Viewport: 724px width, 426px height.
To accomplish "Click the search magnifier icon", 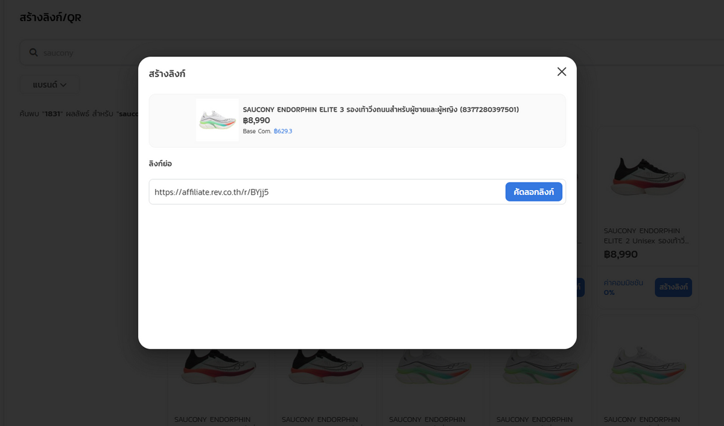I will (34, 52).
